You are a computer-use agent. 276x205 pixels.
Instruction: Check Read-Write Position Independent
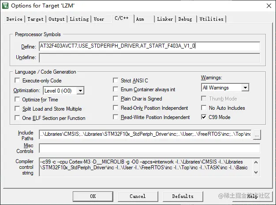[x=116, y=117]
